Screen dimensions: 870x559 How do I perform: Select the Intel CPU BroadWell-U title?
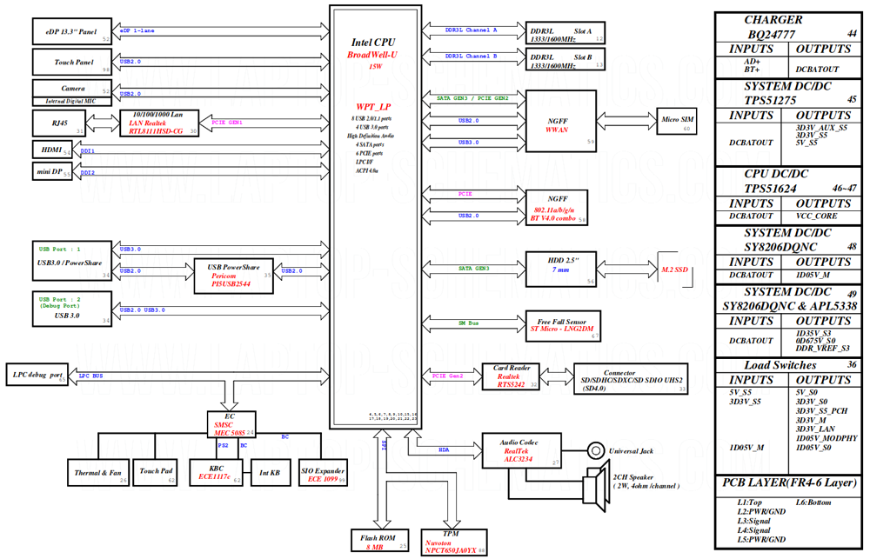click(x=373, y=48)
